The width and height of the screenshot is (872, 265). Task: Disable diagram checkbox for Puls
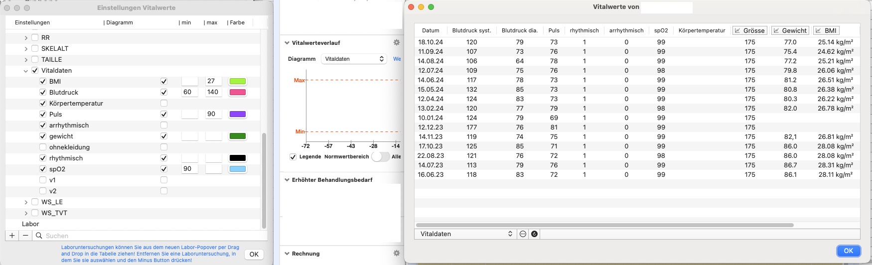pyautogui.click(x=164, y=114)
